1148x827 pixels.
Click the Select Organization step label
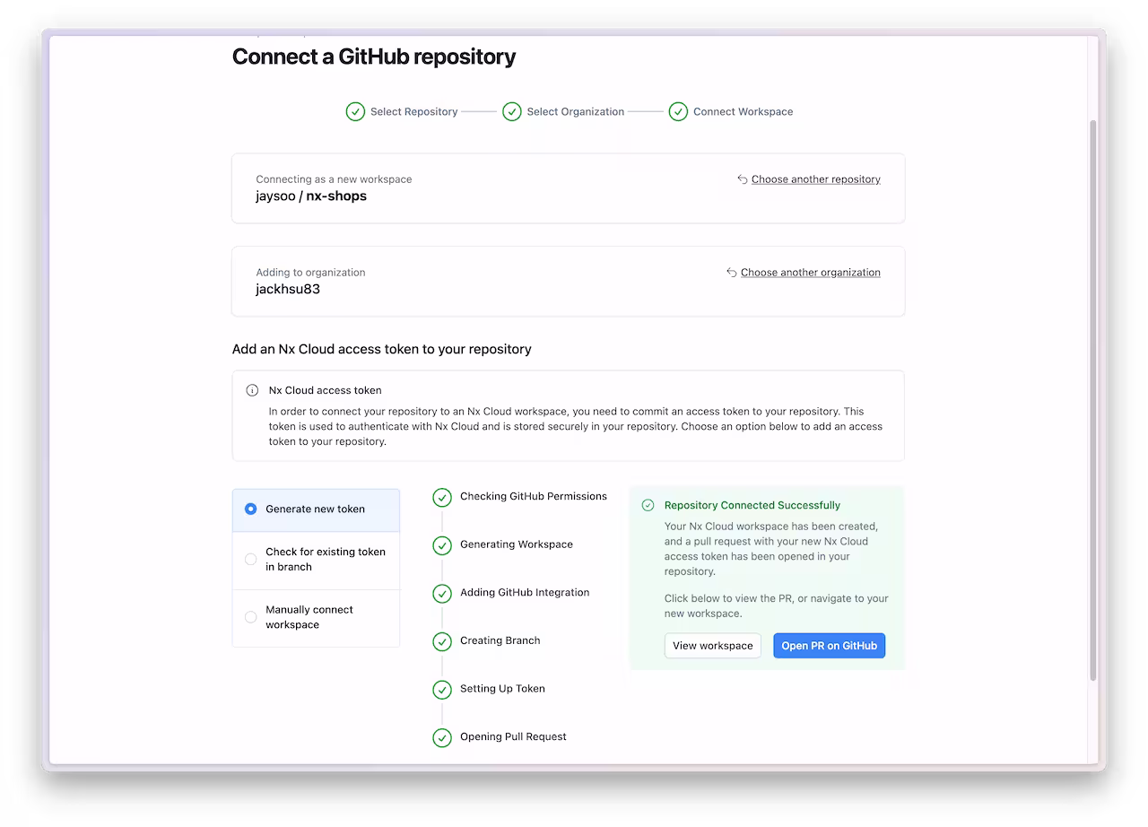pos(575,112)
